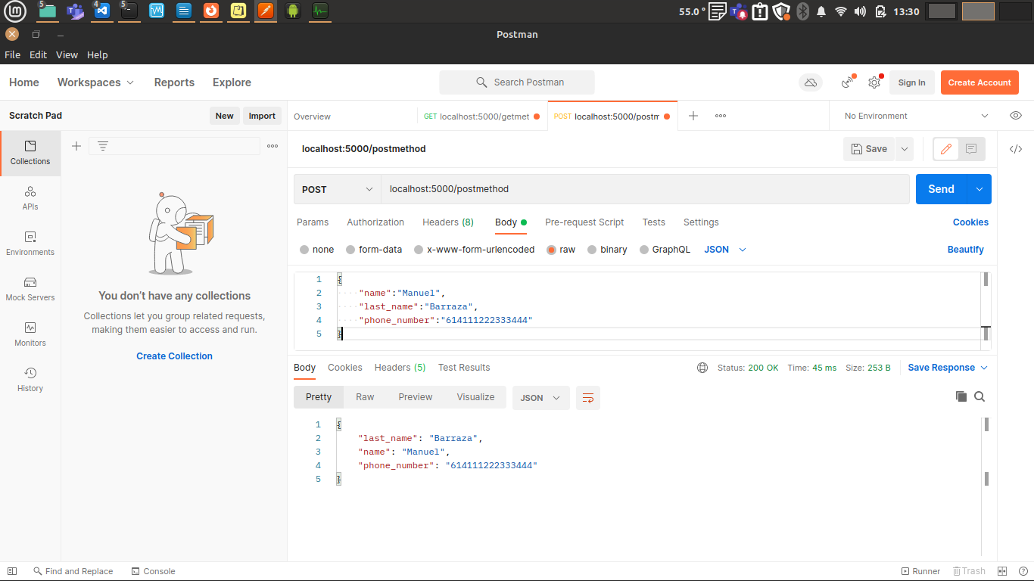Expand the Send button options arrow

click(979, 189)
